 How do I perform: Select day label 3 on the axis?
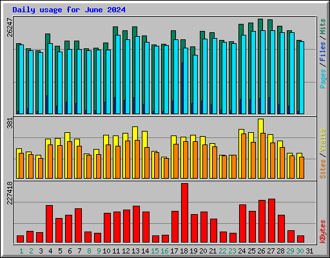pyautogui.click(x=41, y=251)
